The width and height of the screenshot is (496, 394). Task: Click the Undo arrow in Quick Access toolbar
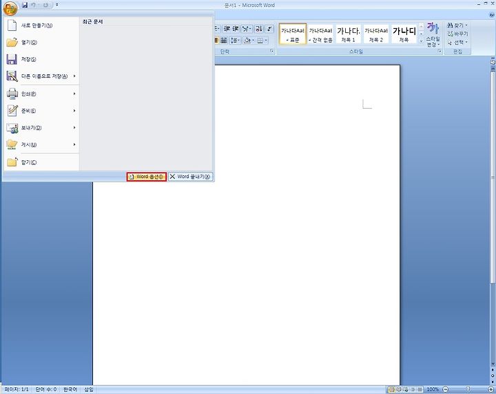click(x=33, y=5)
